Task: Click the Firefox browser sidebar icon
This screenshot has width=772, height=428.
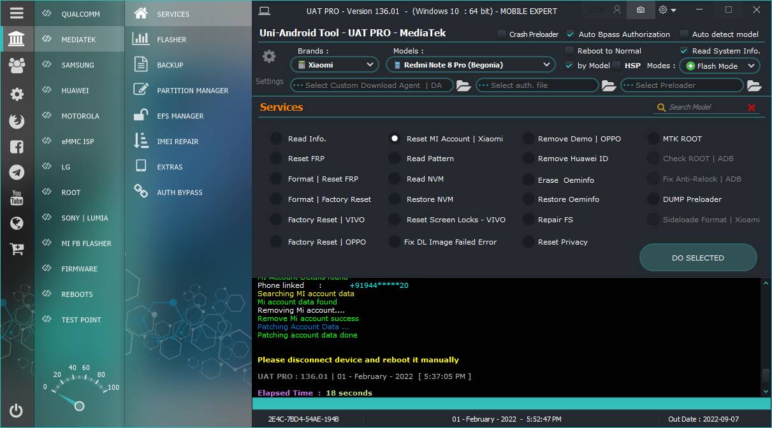Action: 17,120
